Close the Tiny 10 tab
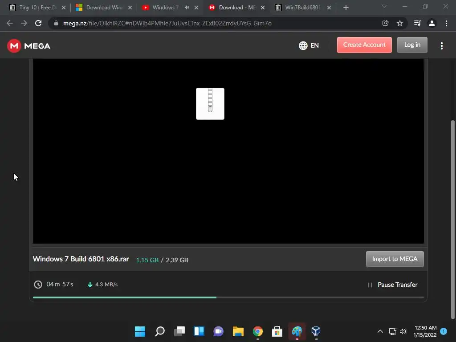 (x=64, y=8)
